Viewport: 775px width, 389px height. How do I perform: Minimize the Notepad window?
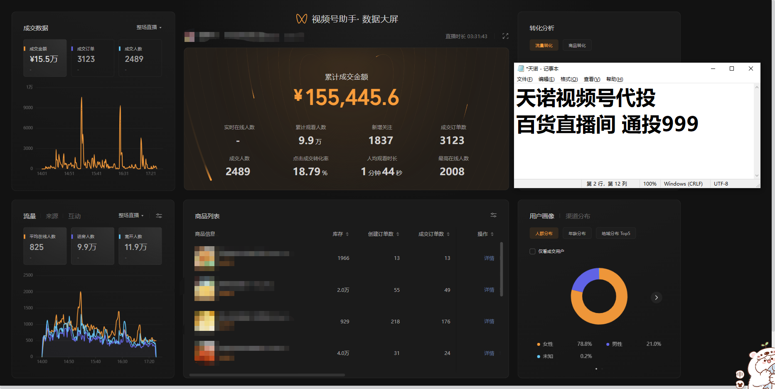(x=713, y=69)
